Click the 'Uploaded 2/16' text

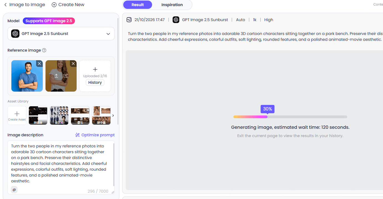pyautogui.click(x=95, y=76)
